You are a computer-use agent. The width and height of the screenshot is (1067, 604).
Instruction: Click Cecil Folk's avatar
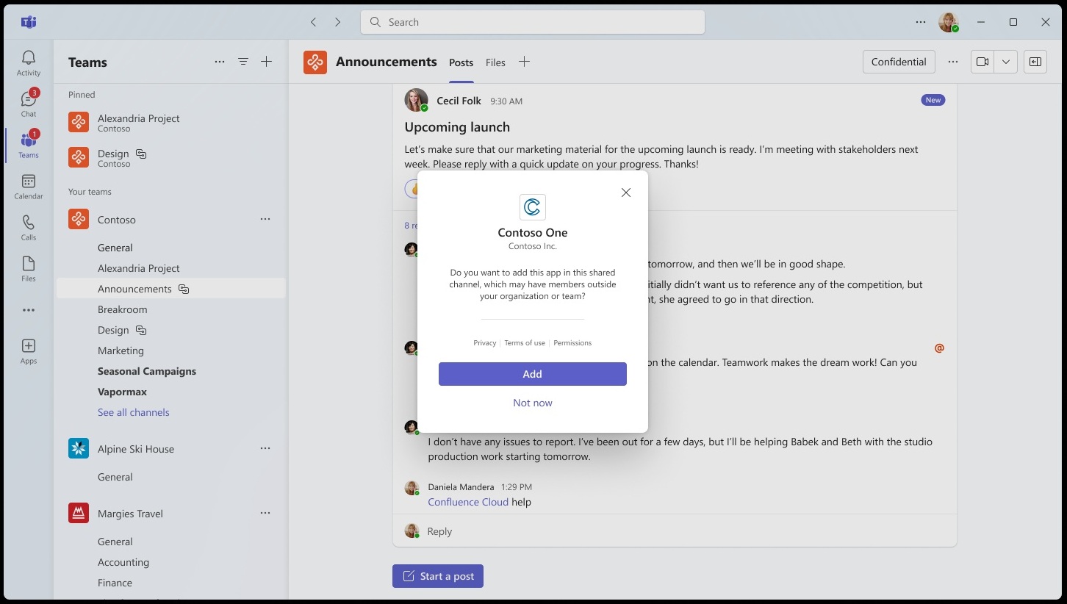coord(416,101)
